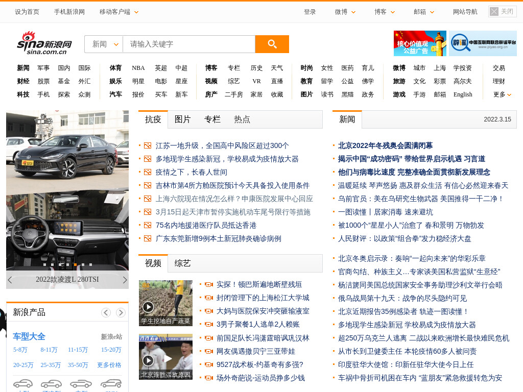This screenshot has width=523, height=392.
Task: Click the 登录 login link
Action: tap(310, 12)
